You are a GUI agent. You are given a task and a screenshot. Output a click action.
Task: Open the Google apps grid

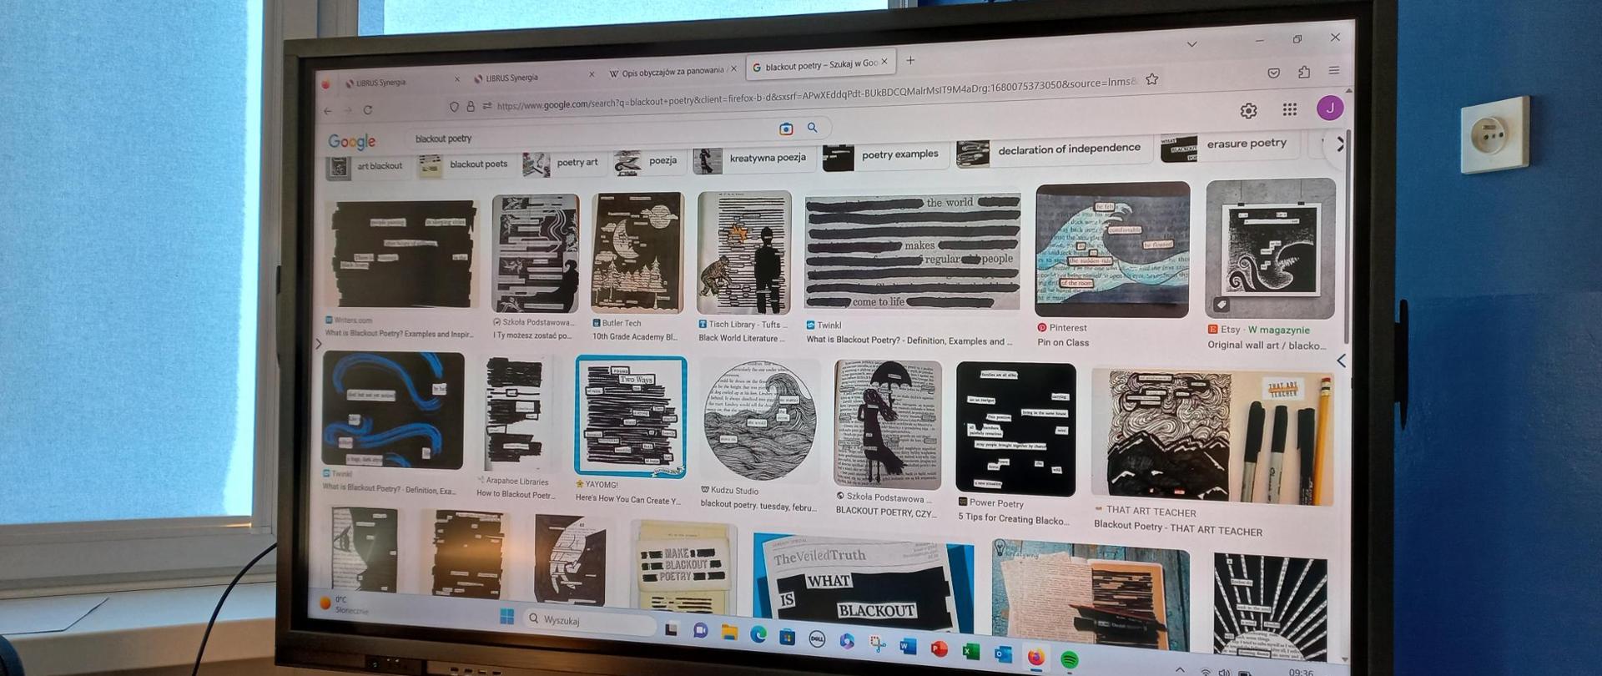click(x=1289, y=109)
